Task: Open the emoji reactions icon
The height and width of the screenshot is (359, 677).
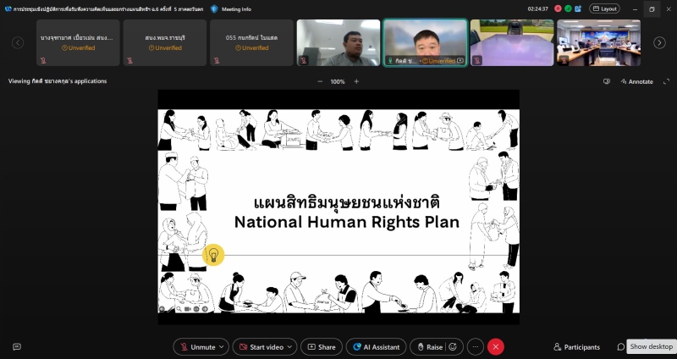Action: pyautogui.click(x=453, y=346)
